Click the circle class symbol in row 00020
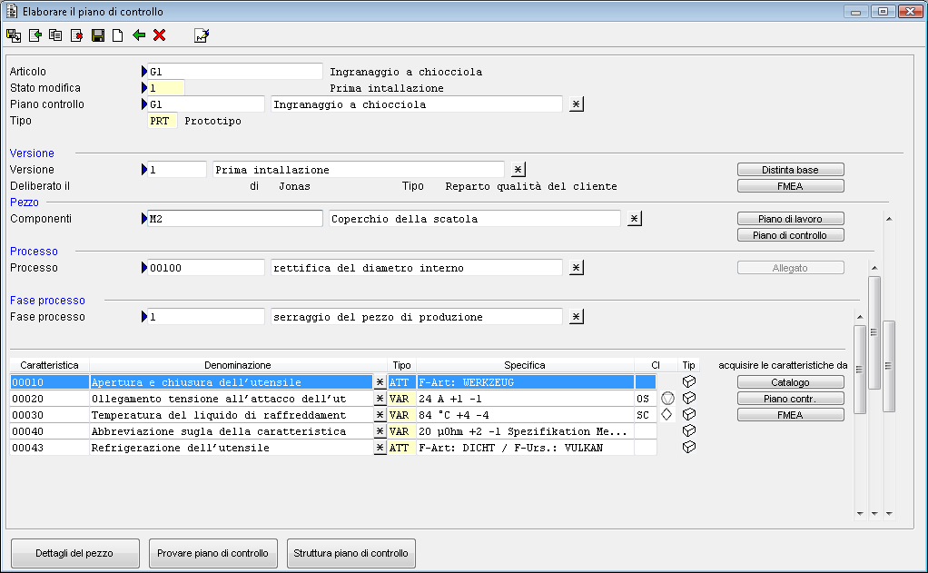 667,399
